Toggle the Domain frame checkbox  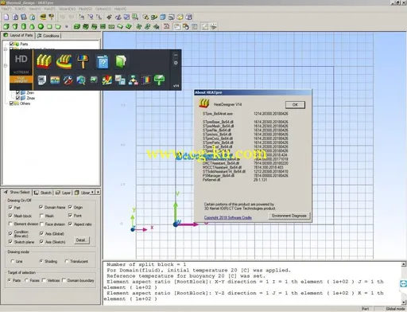(x=41, y=207)
